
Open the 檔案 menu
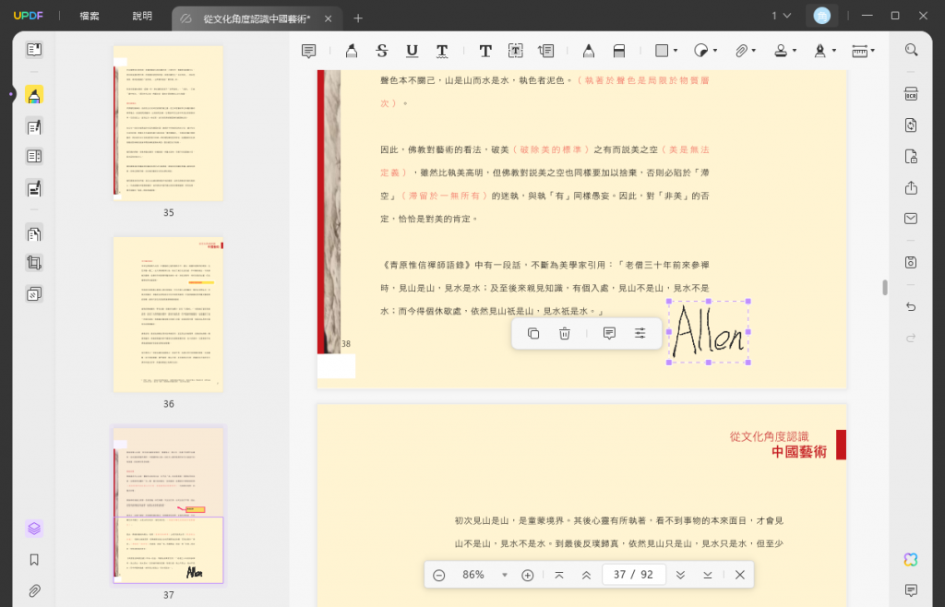click(x=90, y=17)
